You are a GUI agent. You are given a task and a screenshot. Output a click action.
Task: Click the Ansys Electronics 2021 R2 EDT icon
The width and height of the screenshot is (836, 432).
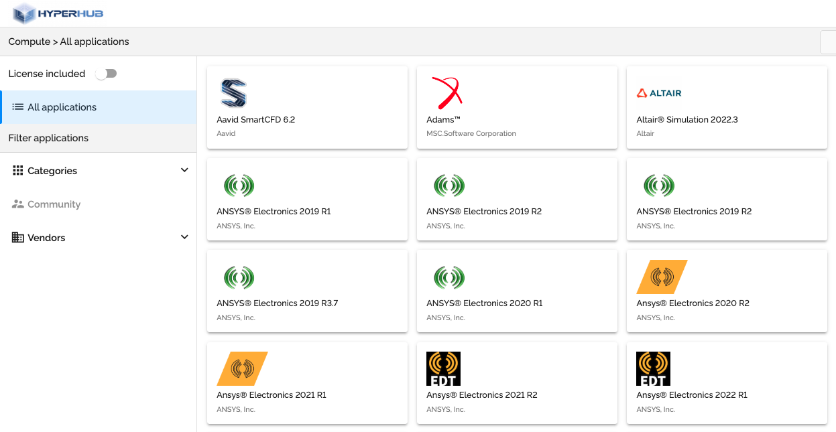[442, 368]
